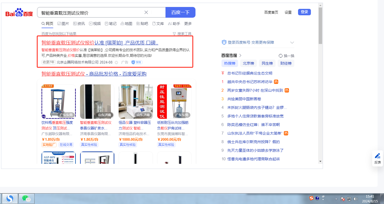Select the 热搜榜 tab
The height and width of the screenshot is (204, 384).
tap(230, 64)
